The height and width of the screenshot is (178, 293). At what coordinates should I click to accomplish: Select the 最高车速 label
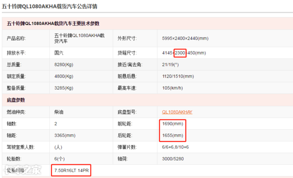click(x=127, y=88)
